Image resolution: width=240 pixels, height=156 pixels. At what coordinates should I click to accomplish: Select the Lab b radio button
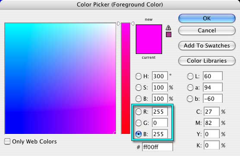point(190,99)
